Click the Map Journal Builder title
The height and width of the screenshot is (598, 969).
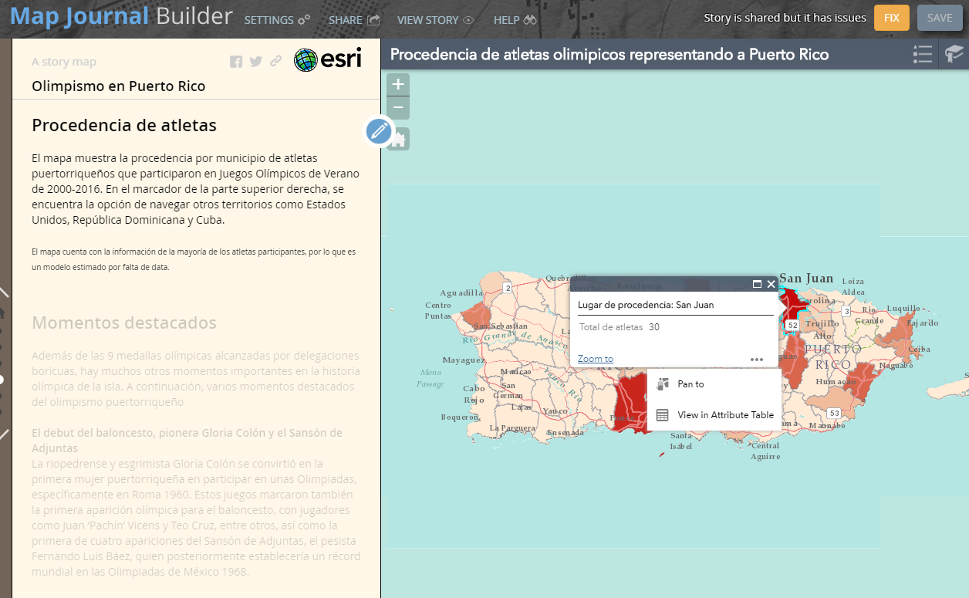click(x=120, y=15)
